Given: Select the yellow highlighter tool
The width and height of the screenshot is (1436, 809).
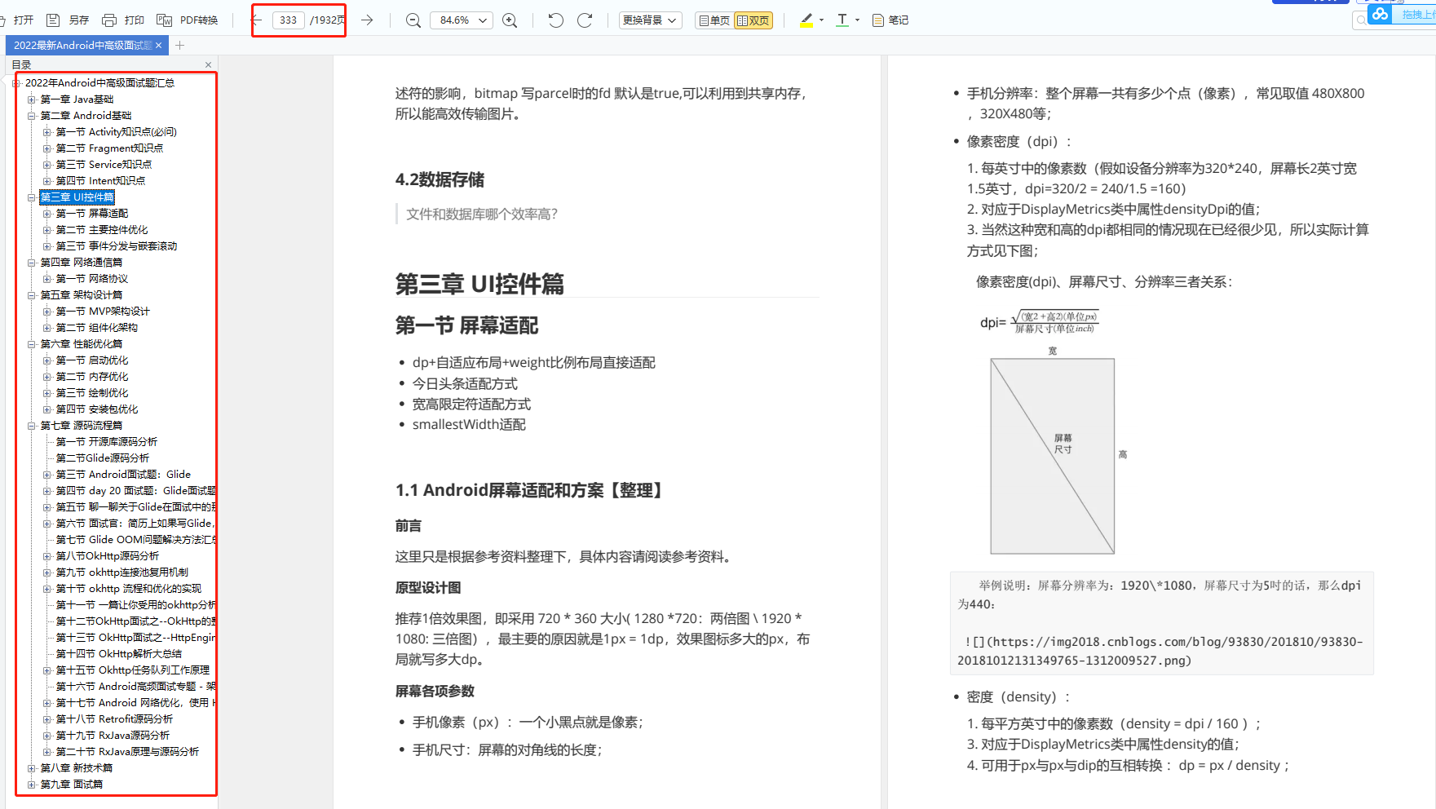Looking at the screenshot, I should 806,20.
